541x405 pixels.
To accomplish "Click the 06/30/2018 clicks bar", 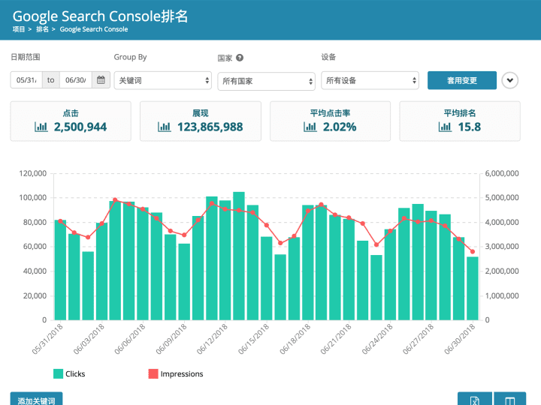I will tap(473, 289).
